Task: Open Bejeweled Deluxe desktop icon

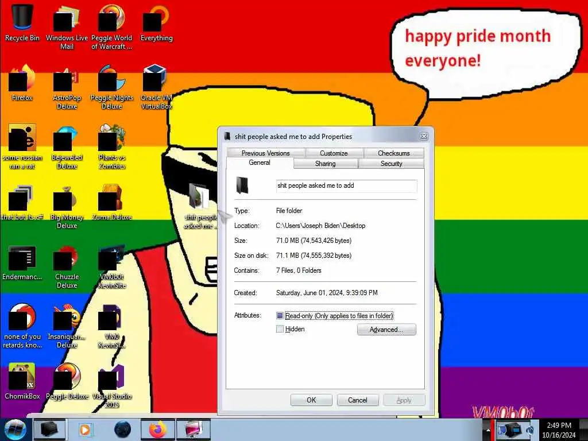Action: (67, 146)
